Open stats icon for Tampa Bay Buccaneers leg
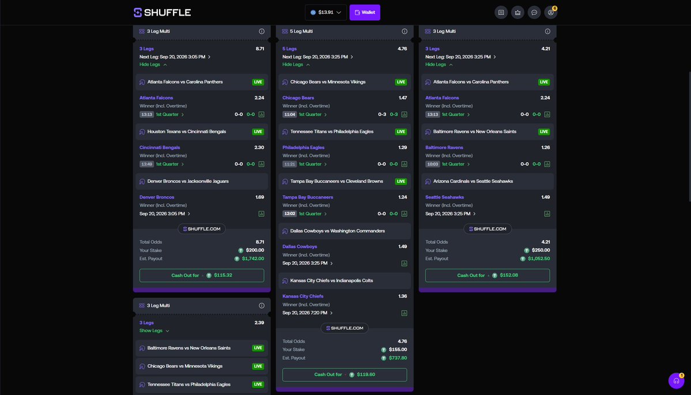691x395 pixels. [x=404, y=214]
